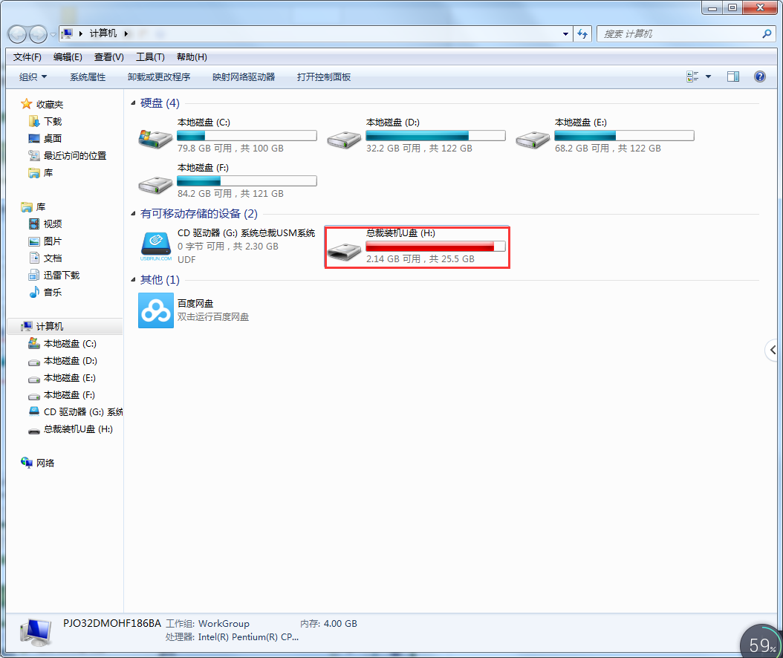Click the local disk (D:) capacity bar
The image size is (783, 658).
435,136
